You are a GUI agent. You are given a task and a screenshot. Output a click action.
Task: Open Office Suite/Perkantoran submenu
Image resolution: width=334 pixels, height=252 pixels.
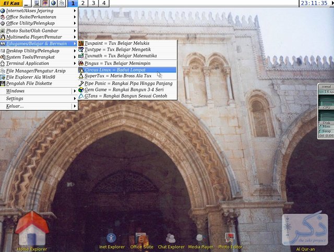coord(39,17)
